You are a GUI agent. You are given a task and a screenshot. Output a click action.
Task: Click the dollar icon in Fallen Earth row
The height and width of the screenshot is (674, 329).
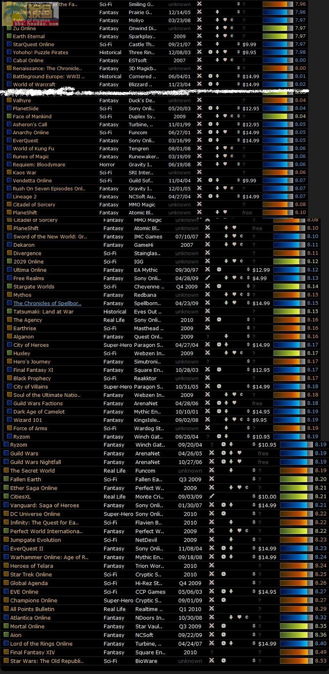(x=254, y=479)
